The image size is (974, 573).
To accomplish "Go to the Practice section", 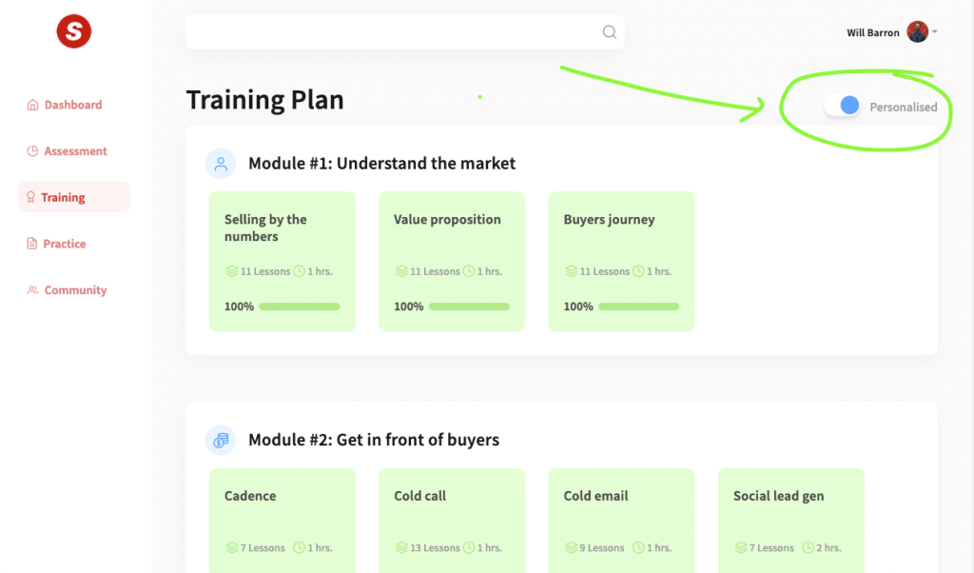I will [x=64, y=244].
